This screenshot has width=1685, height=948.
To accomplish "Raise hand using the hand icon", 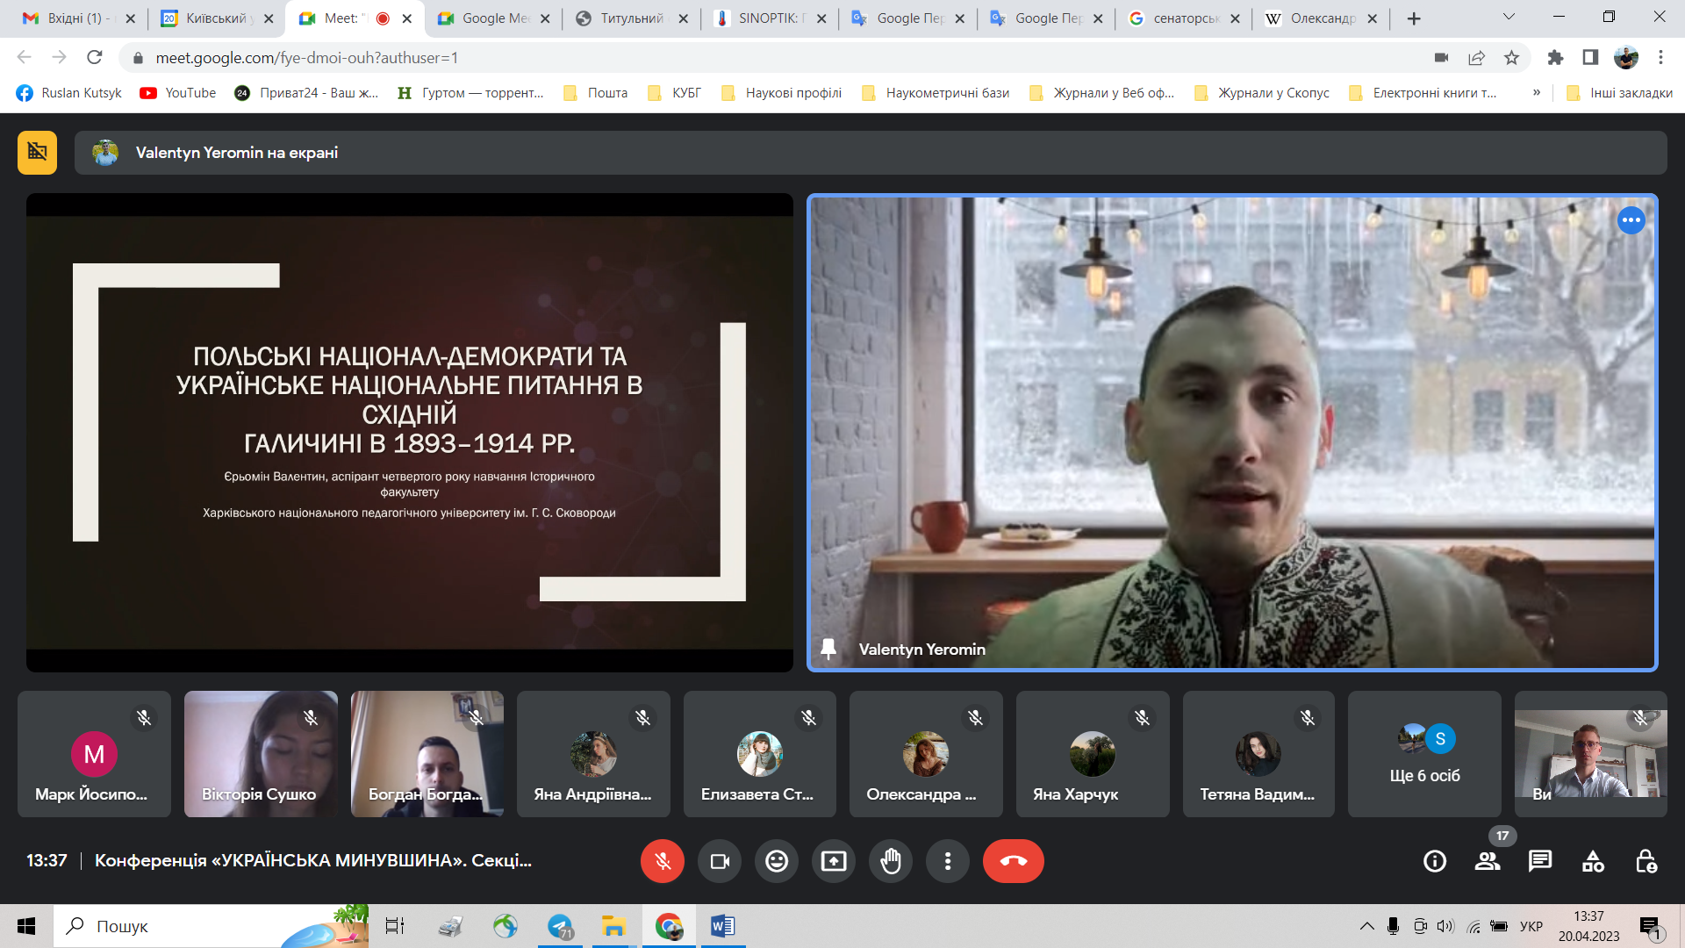I will pos(890,861).
